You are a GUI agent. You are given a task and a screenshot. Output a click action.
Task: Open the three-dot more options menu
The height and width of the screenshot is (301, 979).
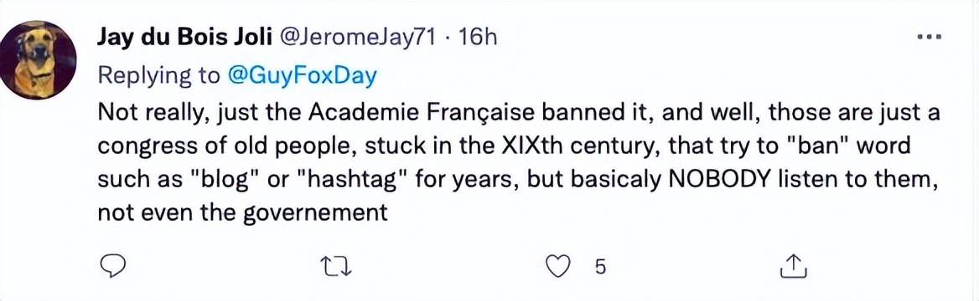tap(930, 38)
